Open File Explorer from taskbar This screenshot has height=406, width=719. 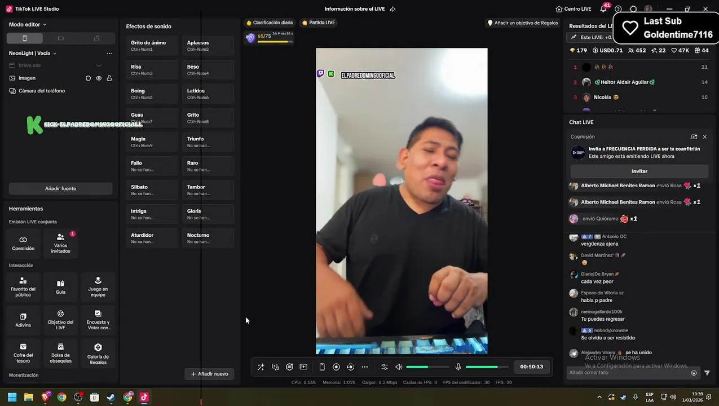[29, 397]
